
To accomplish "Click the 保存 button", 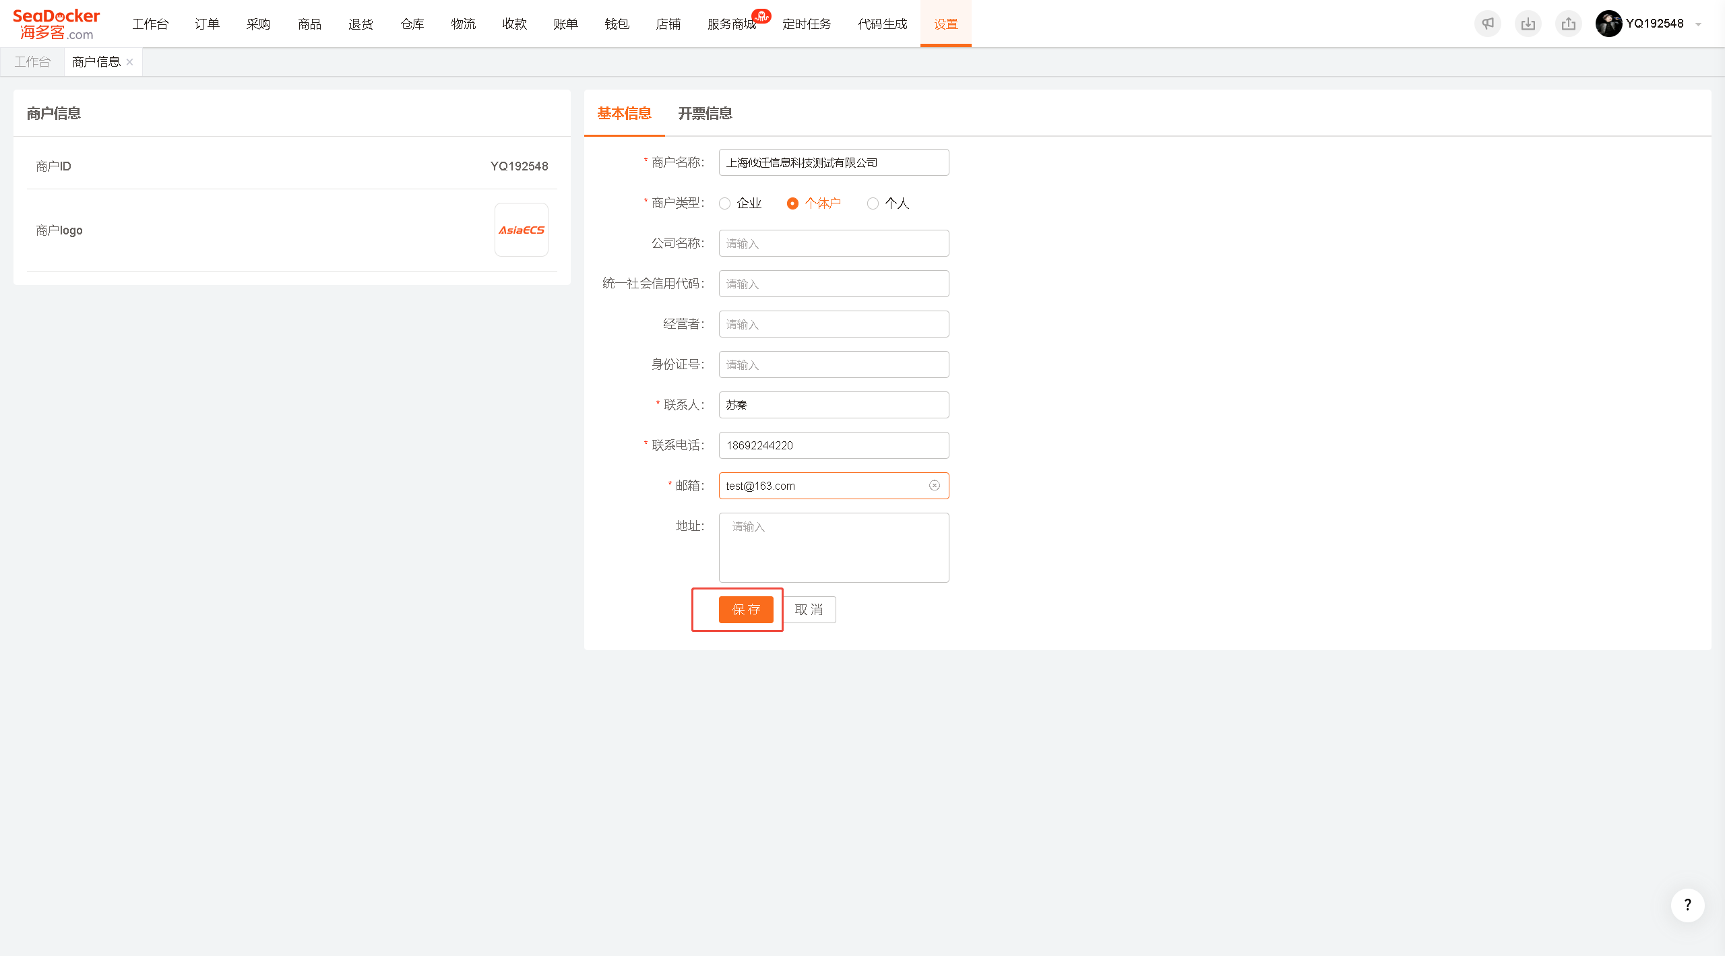I will 746,609.
